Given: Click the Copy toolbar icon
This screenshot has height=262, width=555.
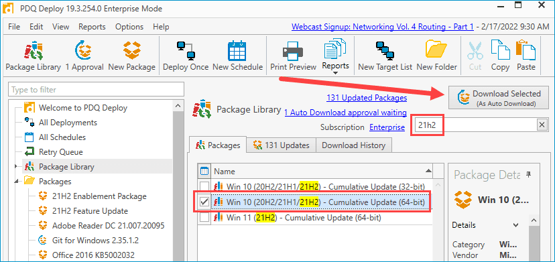Looking at the screenshot, I should [x=500, y=56].
